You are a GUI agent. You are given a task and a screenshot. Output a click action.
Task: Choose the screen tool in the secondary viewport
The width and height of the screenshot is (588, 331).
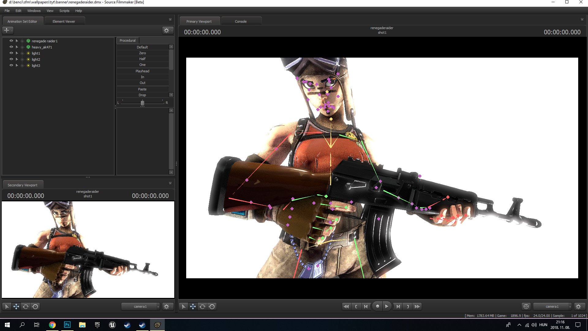(x=35, y=306)
